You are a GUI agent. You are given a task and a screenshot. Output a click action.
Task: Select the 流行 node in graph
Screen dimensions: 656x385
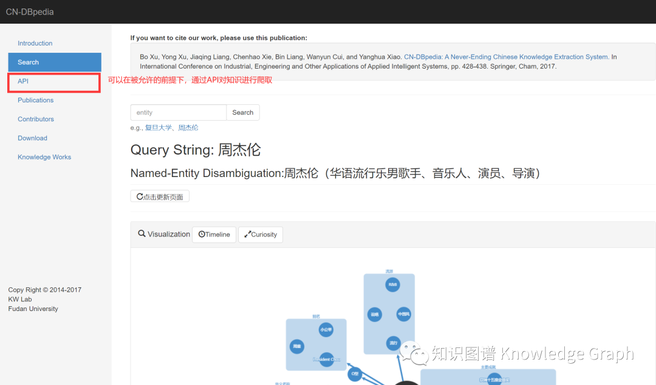[x=393, y=343]
